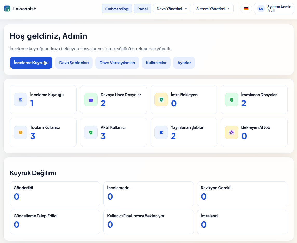Open the Dava Varsayılanları section

pos(117,63)
